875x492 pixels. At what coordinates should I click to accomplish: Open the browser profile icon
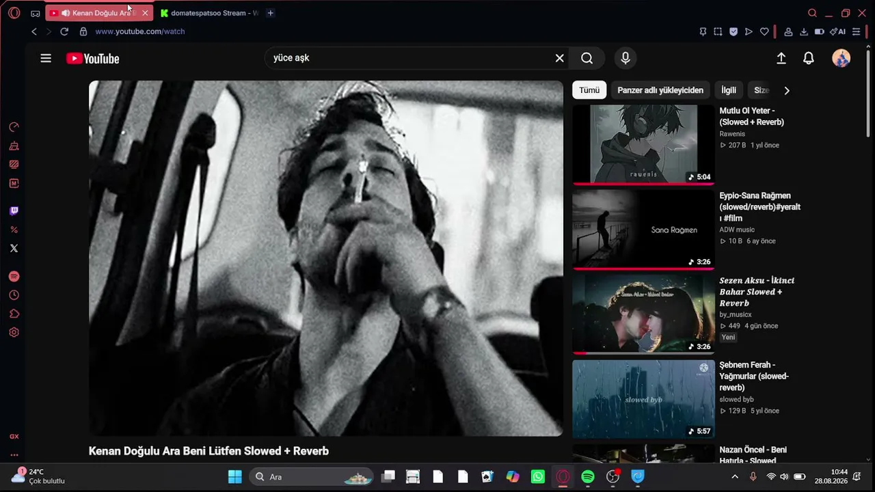pyautogui.click(x=788, y=31)
